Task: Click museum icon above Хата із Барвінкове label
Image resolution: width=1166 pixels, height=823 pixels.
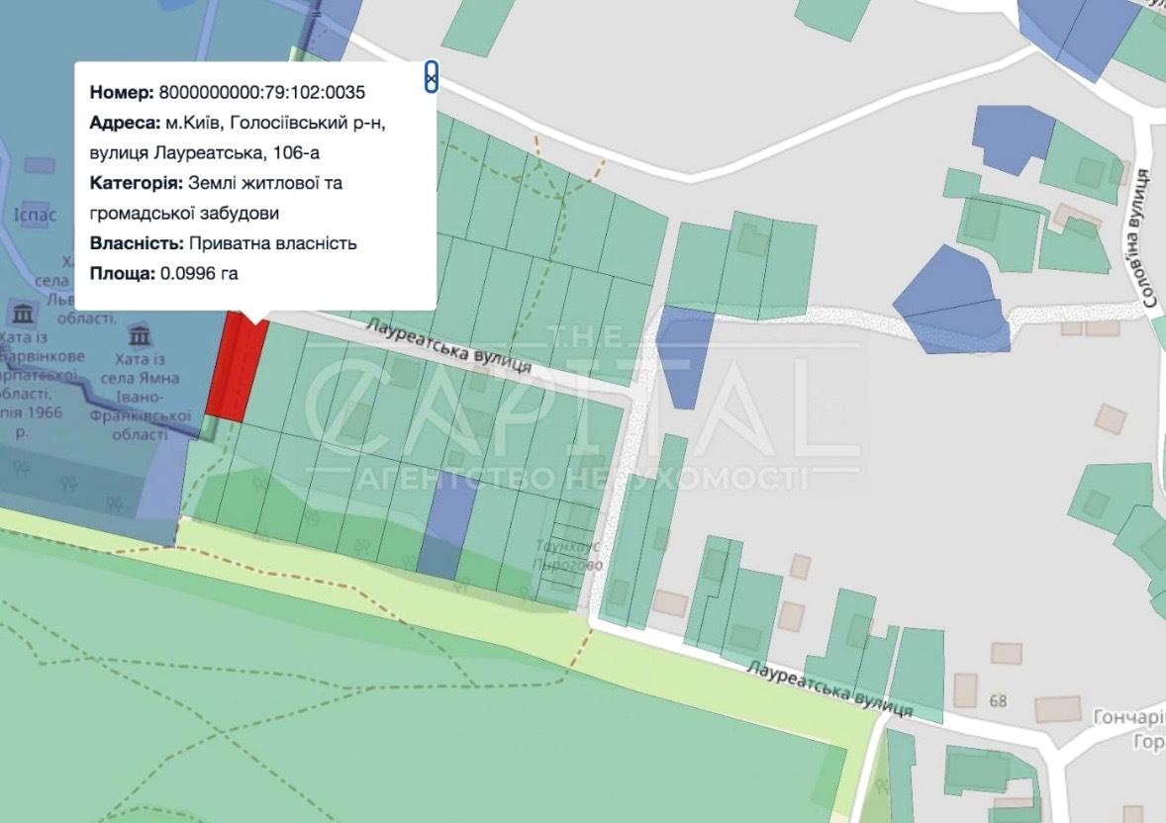Action: click(x=22, y=315)
